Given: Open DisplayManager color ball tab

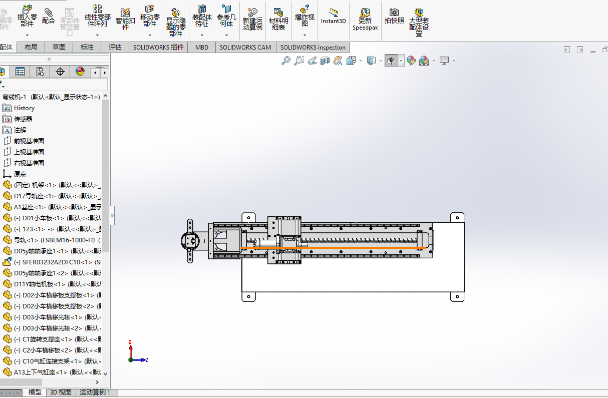Looking at the screenshot, I should coord(80,72).
